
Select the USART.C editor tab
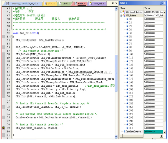coord(65,4)
